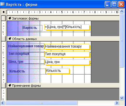Select the Ціна, грн label control
126x106 pixels.
point(26,62)
